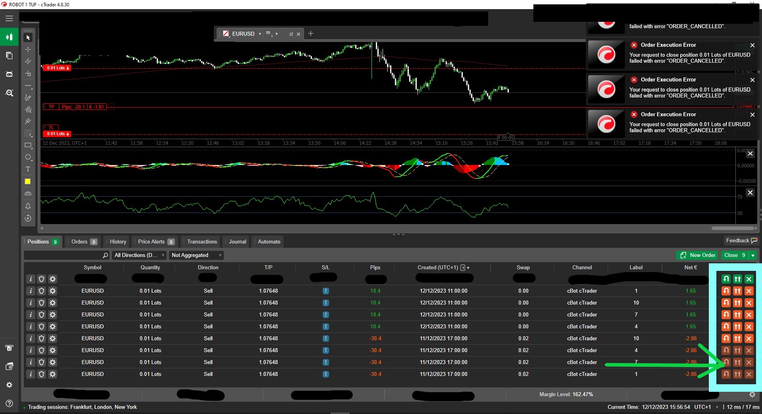The image size is (762, 414).
Task: Add a new chart tab with plus
Action: (311, 34)
